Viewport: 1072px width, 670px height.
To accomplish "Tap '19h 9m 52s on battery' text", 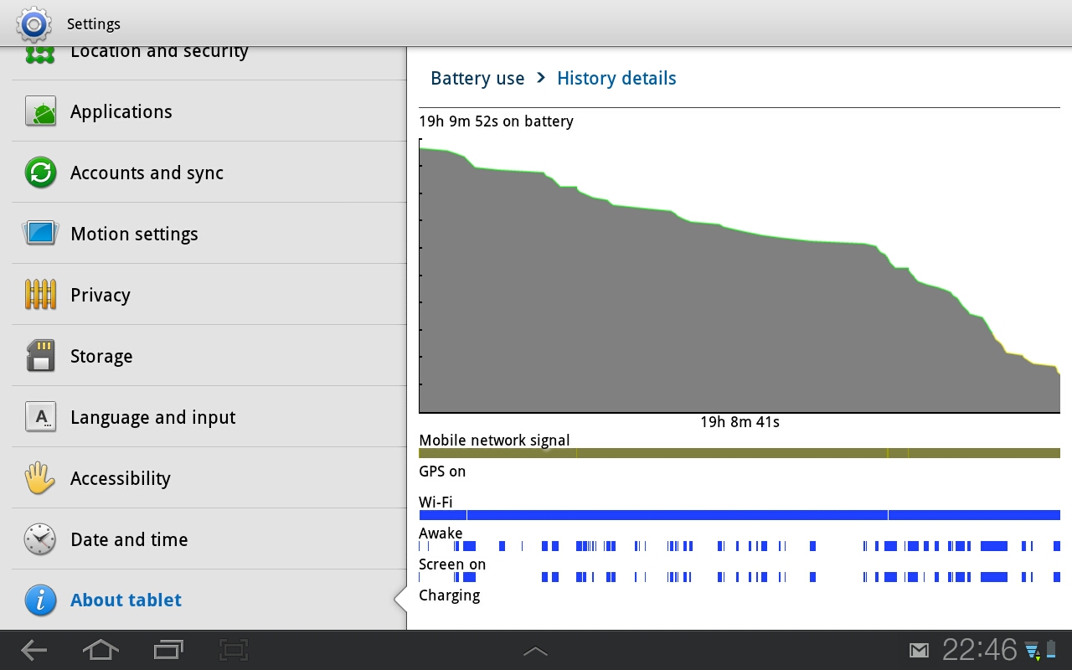I will tap(496, 121).
